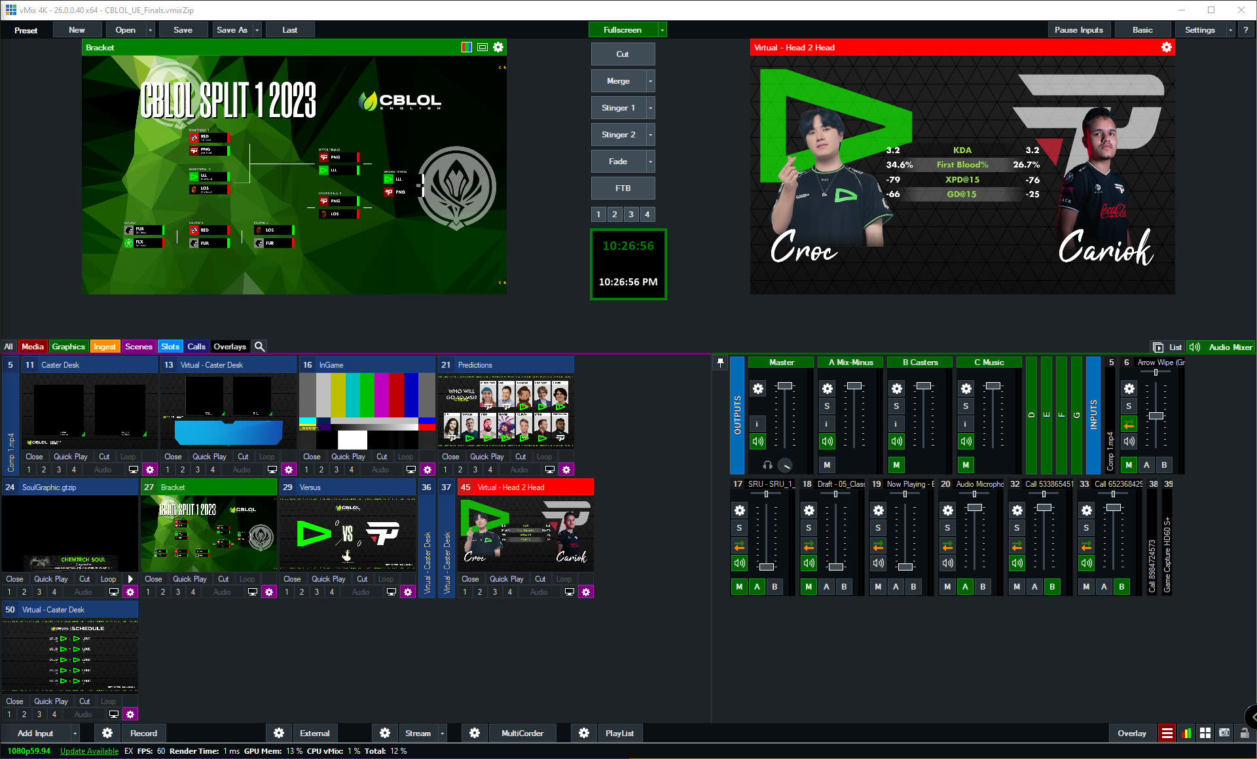The height and width of the screenshot is (759, 1257).
Task: Open Master audio settings gear
Action: pyautogui.click(x=757, y=389)
